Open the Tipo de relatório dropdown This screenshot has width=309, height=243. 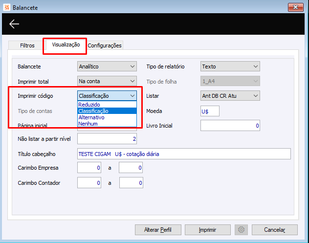coord(230,66)
